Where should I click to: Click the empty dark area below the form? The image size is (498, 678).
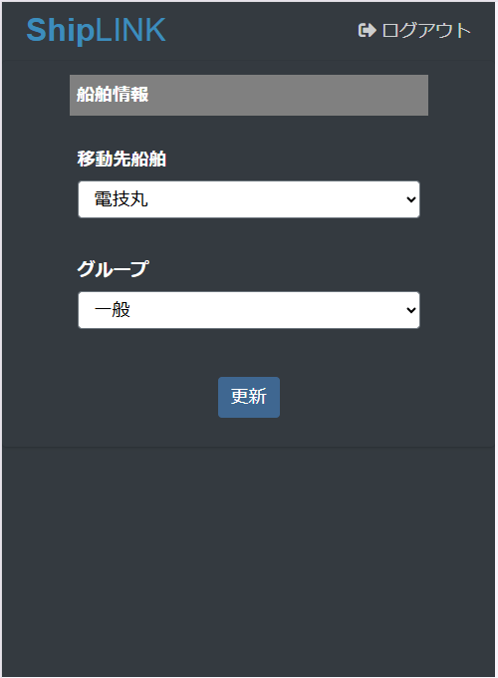click(x=249, y=562)
